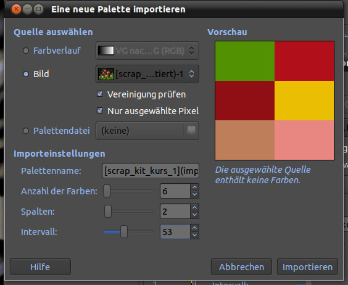
Task: Toggle Nur ausgewählte Pixel checkbox
Action: [x=100, y=110]
